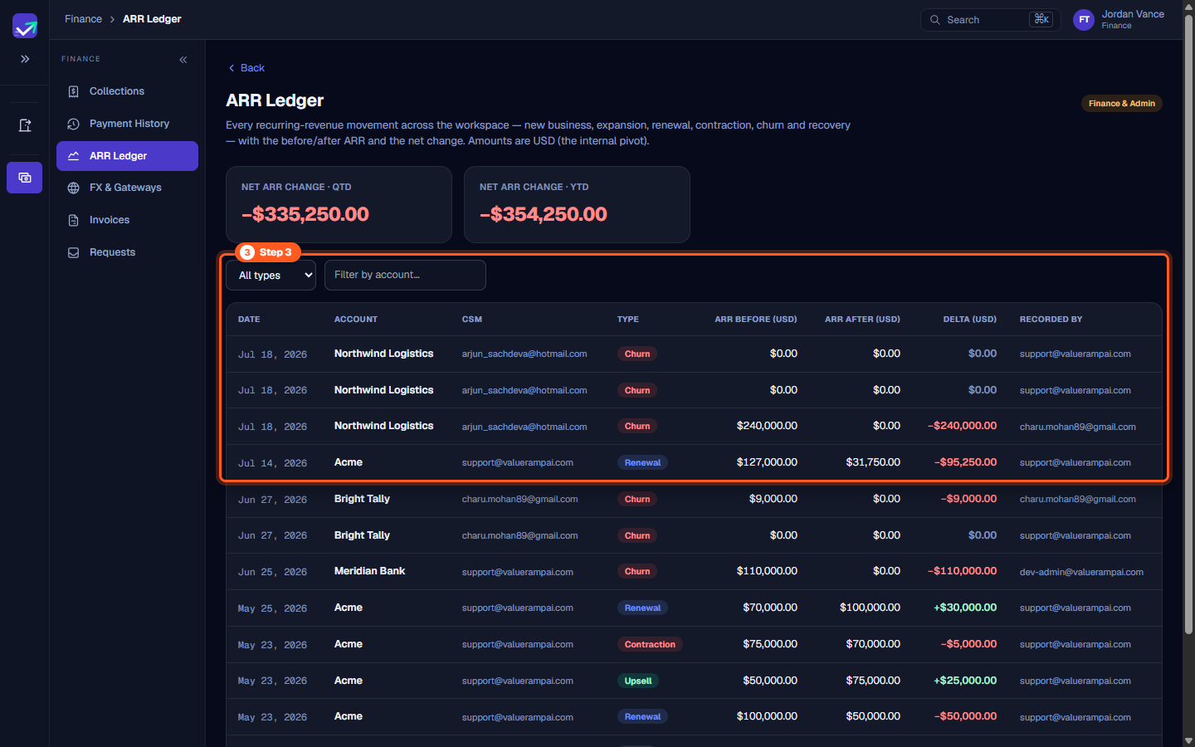This screenshot has height=747, width=1195.
Task: Click the Finance & Admin badge
Action: coord(1121,104)
